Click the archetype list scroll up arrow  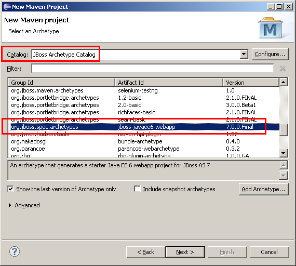[x=283, y=82]
